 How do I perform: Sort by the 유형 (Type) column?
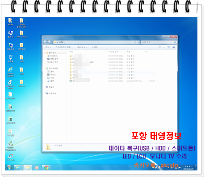point(128,52)
